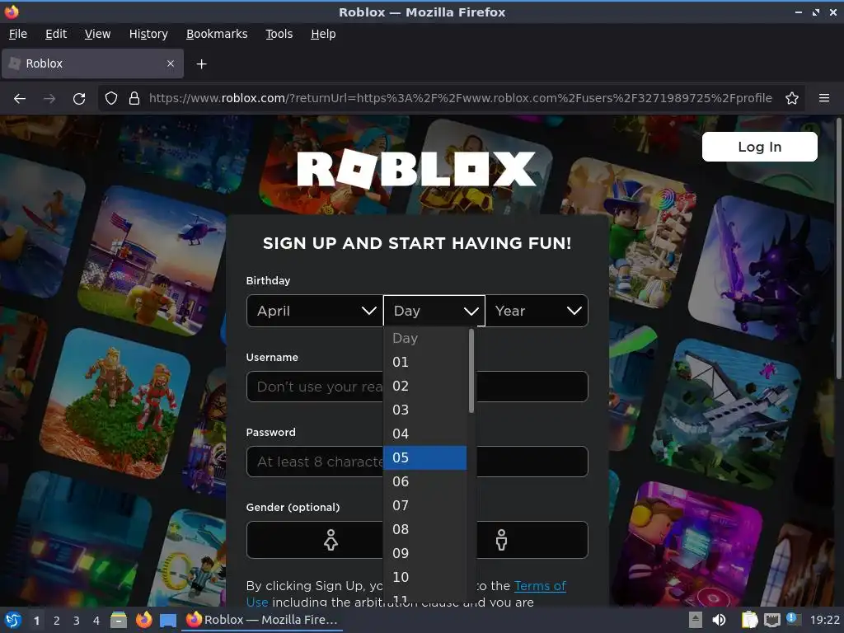This screenshot has height=633, width=844.
Task: Click the show desktop icon in taskbar
Action: [x=168, y=620]
